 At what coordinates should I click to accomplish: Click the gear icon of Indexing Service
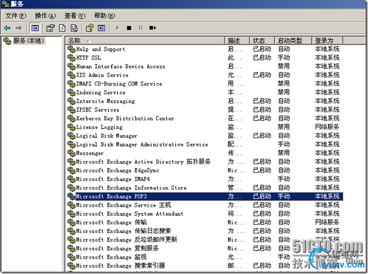pos(71,92)
